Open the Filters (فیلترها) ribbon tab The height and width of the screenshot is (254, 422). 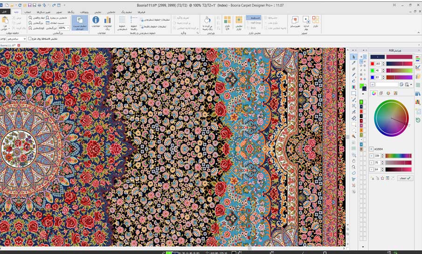tap(142, 12)
